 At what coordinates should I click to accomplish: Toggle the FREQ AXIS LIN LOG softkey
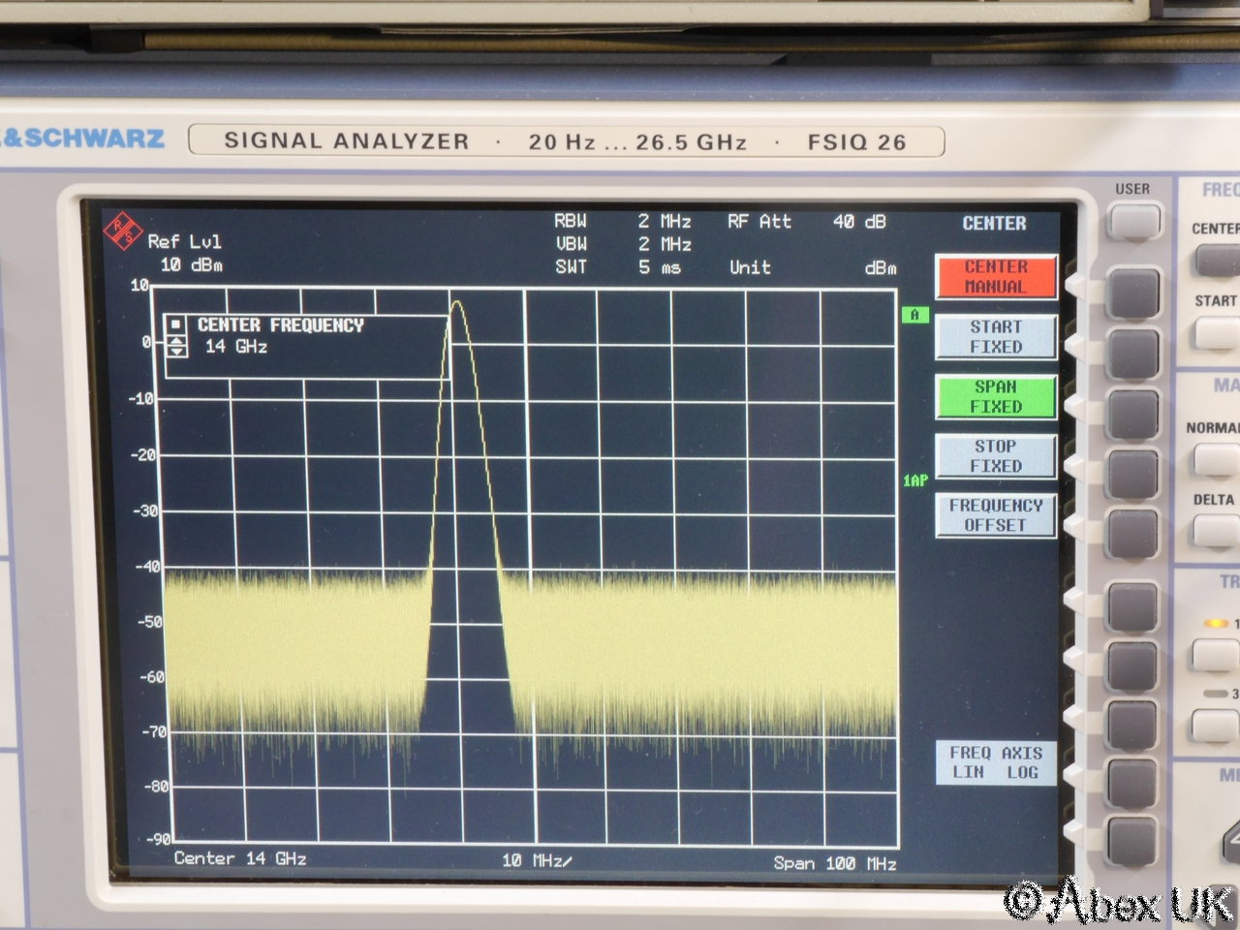pos(995,762)
